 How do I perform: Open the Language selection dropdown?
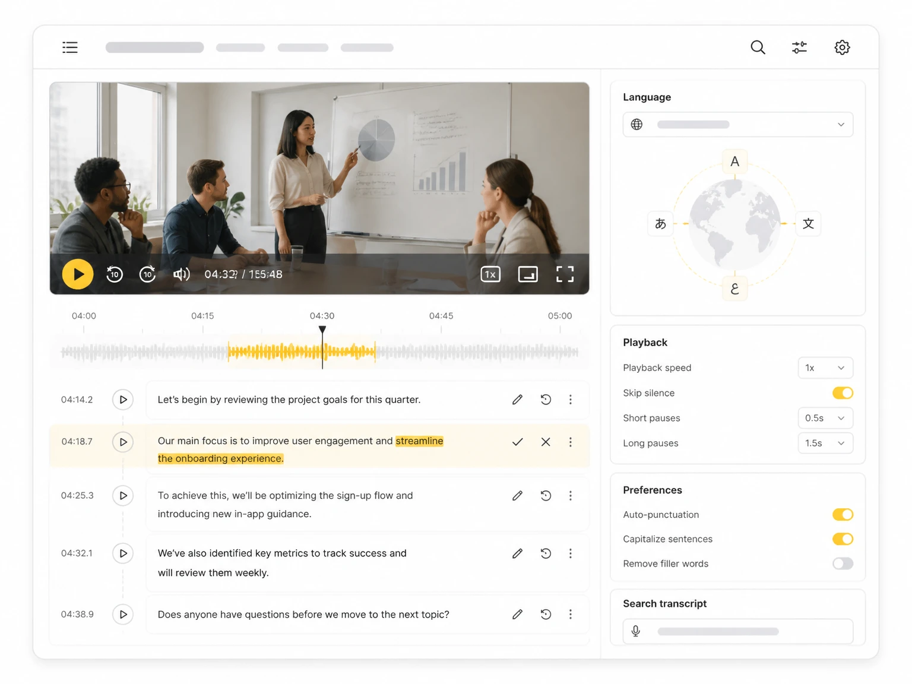[x=738, y=125]
